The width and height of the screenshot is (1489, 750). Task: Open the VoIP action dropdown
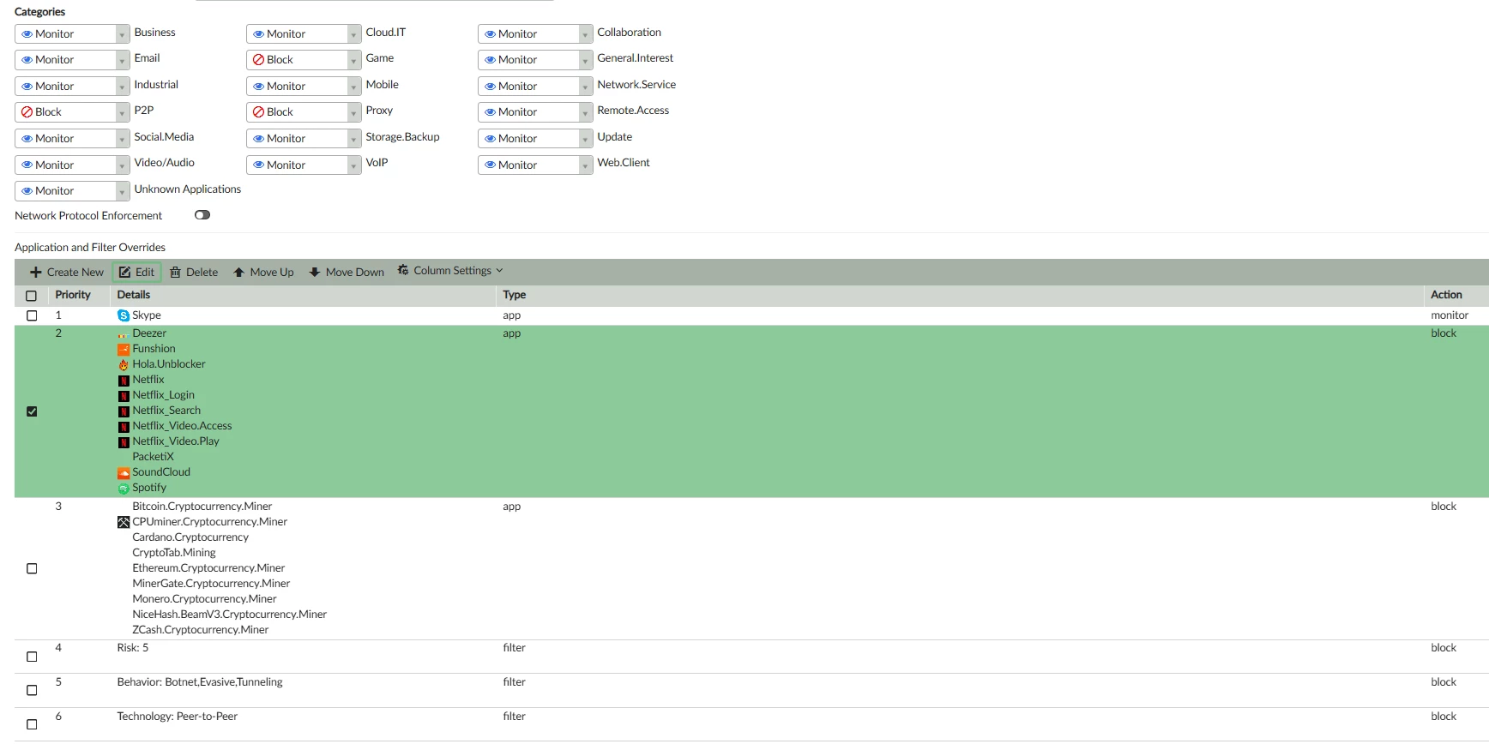304,165
